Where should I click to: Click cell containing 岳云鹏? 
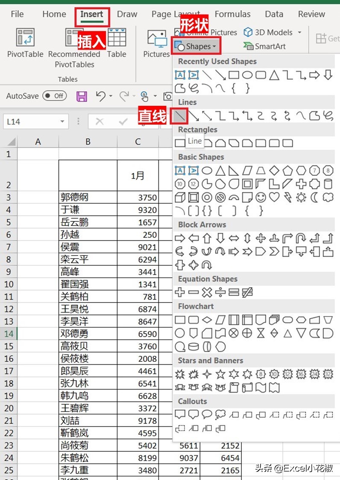[88, 222]
